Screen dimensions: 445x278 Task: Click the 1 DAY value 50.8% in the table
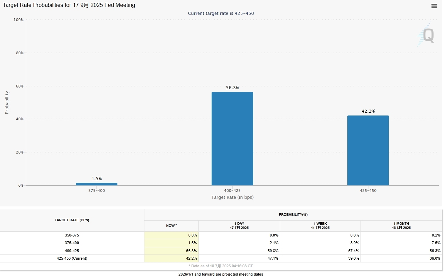[x=273, y=251]
